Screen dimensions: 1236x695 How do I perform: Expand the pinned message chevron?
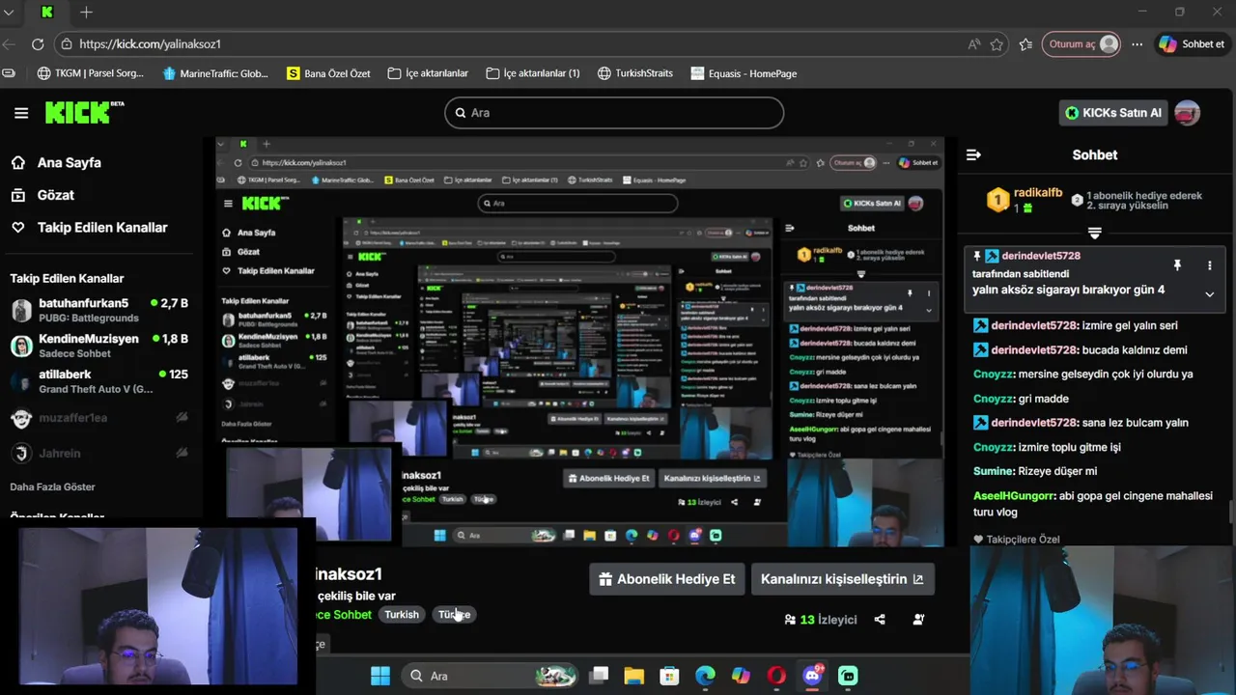point(1209,294)
